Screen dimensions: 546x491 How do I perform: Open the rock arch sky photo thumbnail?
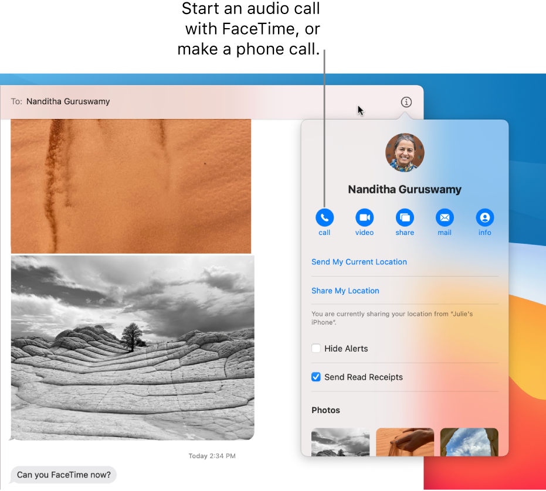coord(469,442)
